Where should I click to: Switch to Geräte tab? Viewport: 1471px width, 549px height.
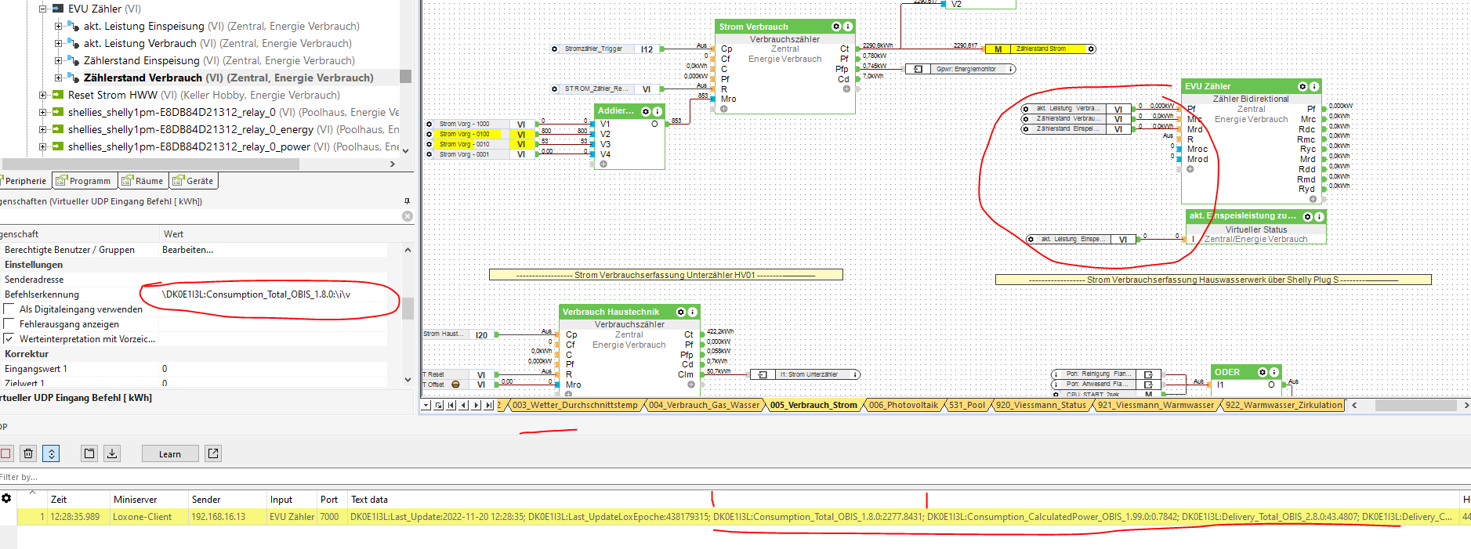tap(194, 181)
